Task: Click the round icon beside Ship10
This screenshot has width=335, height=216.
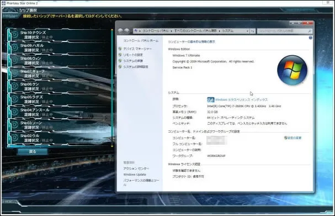Action: [x=14, y=35]
